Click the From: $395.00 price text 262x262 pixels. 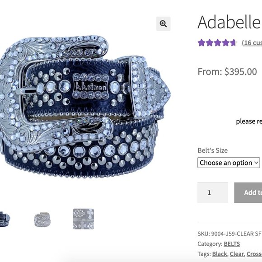pyautogui.click(x=227, y=72)
